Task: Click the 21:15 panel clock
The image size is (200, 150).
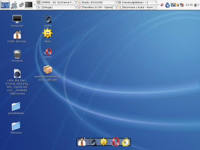Action: [189, 5]
